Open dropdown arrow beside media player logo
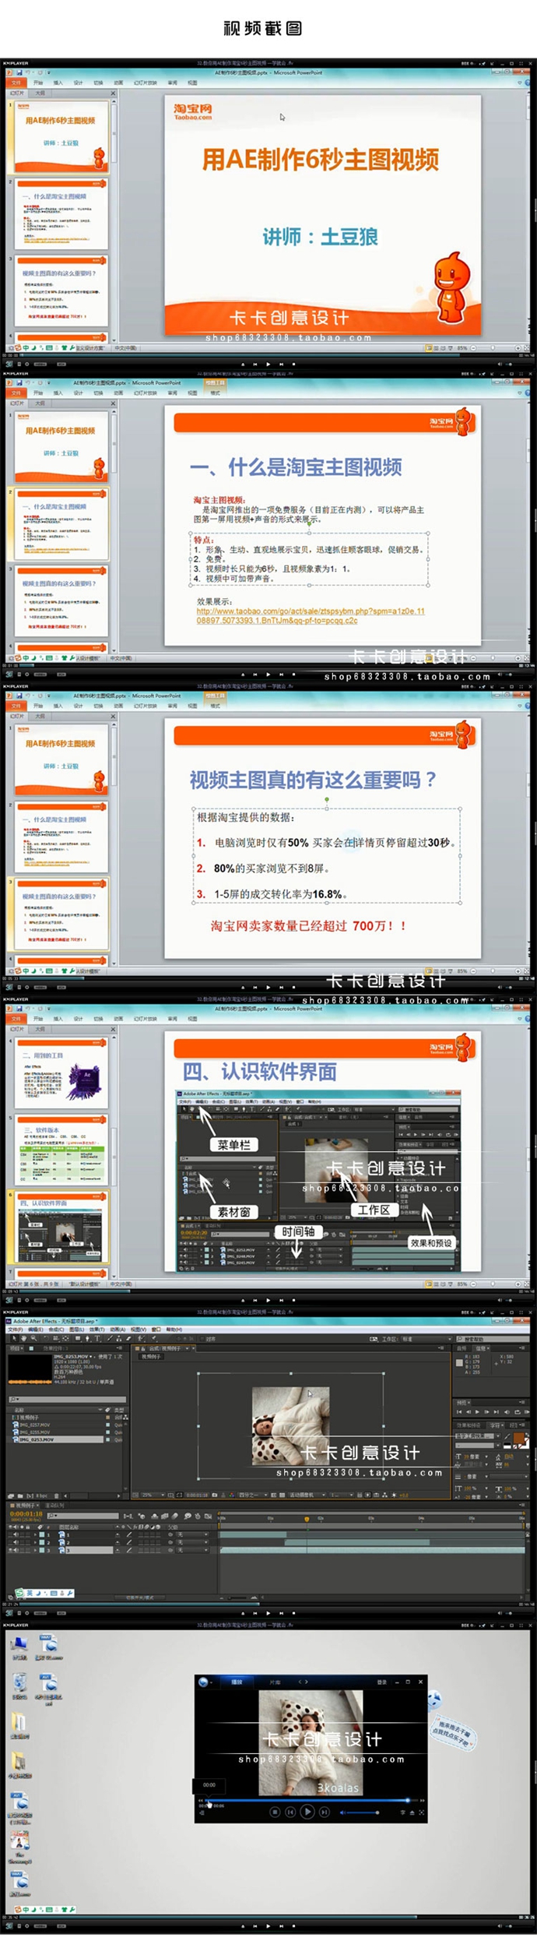537x1941 pixels. click(211, 1682)
